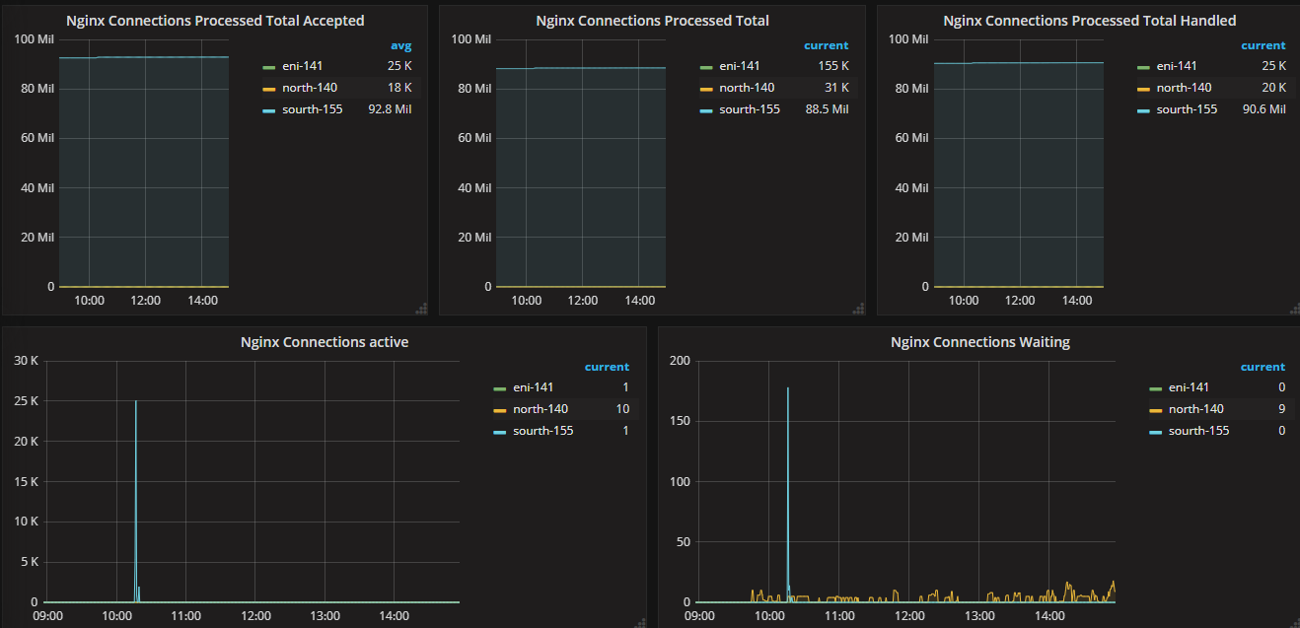Click the 20 K value in Total Handled legend
Screen dimensions: 1300x628
(1273, 88)
